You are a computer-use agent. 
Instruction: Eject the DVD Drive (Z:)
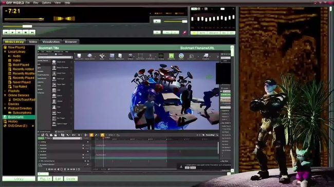[33, 126]
